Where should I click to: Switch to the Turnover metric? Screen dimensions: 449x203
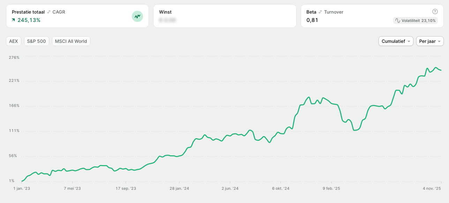[334, 12]
